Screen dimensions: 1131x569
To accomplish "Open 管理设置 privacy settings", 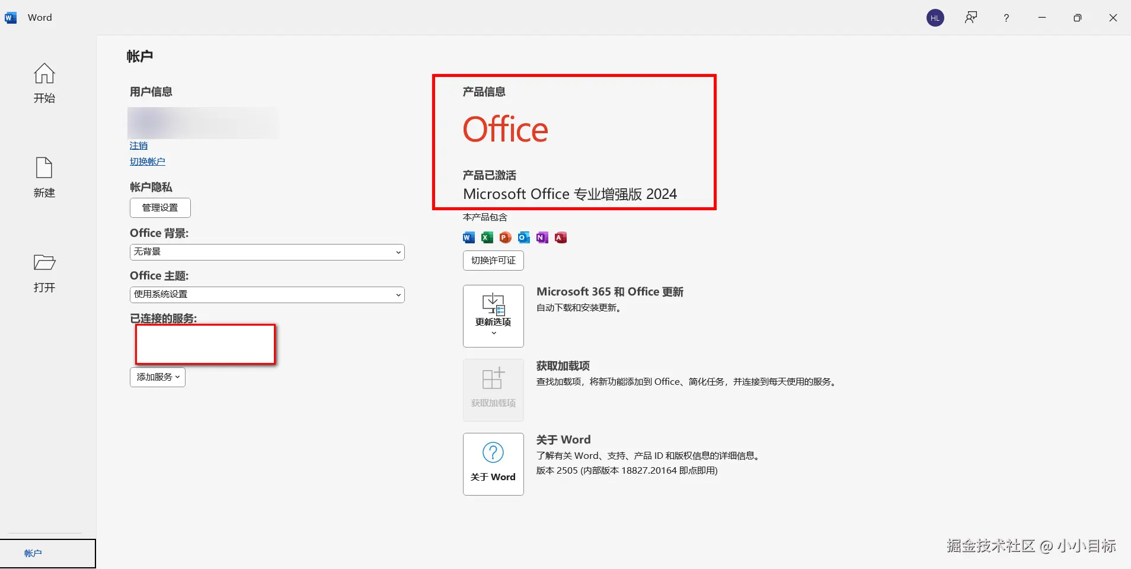I will point(160,208).
